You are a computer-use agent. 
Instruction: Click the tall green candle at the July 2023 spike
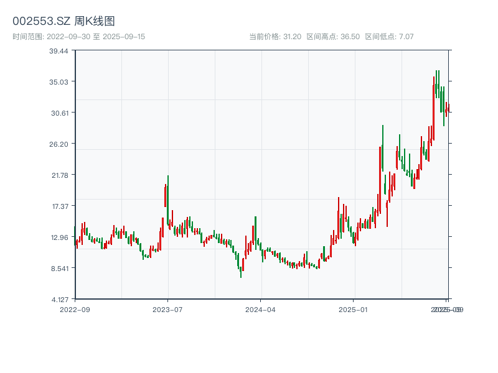point(167,200)
